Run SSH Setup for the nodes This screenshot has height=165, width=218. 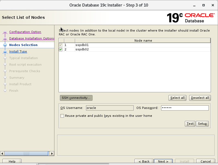202,124
